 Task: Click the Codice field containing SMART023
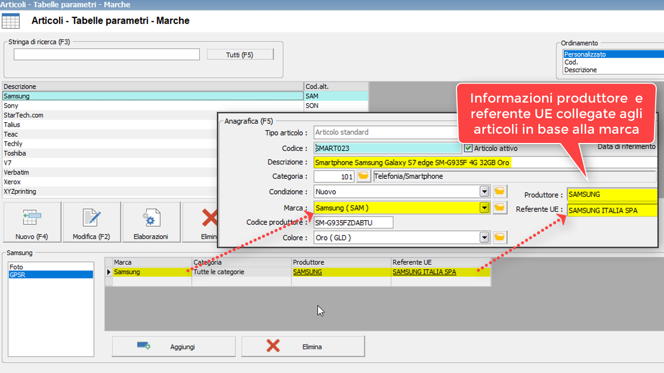(x=388, y=148)
